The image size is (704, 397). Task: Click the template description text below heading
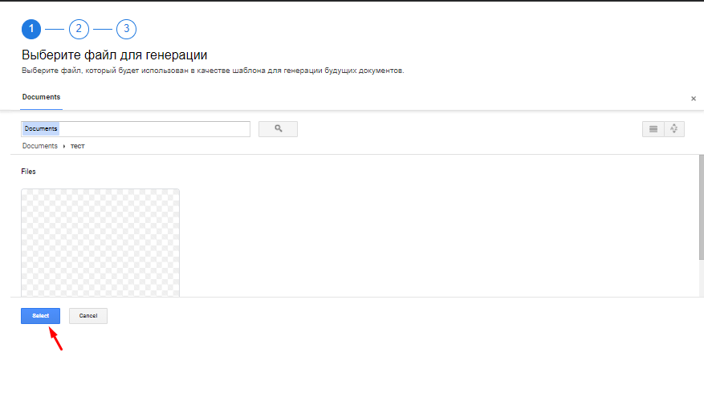[212, 71]
